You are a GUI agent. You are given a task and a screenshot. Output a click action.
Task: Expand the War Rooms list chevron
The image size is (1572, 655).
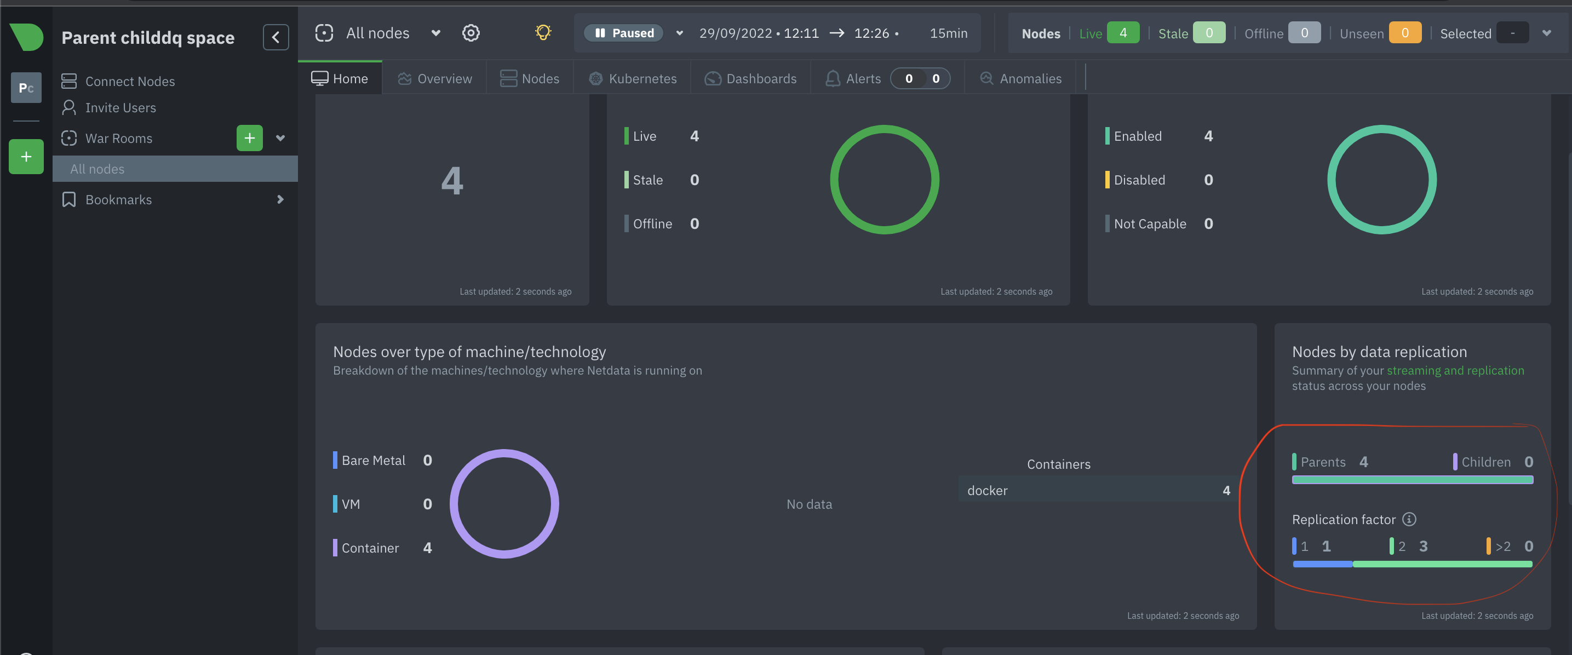point(280,138)
